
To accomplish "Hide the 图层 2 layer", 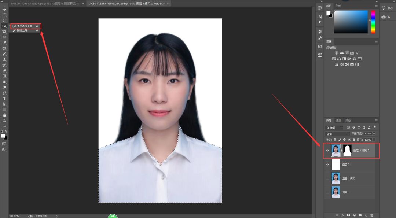I will (x=328, y=164).
